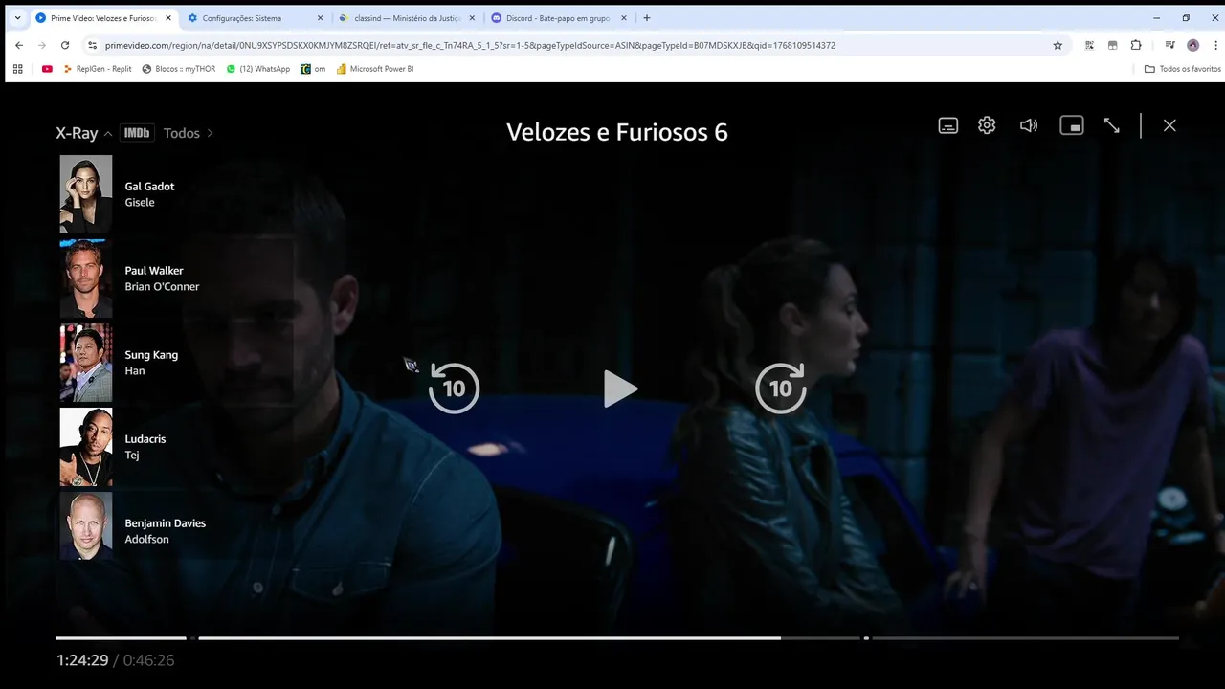Click the gray panel extension icon
1225x689 pixels.
coord(1113,45)
